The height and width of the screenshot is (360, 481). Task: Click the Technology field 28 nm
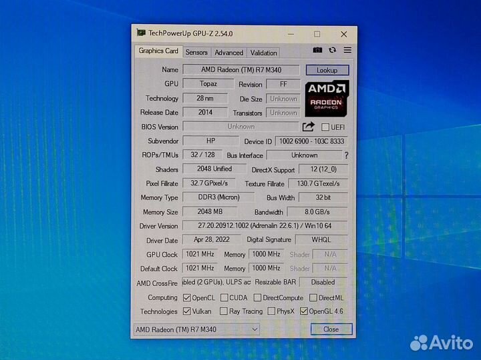205,98
